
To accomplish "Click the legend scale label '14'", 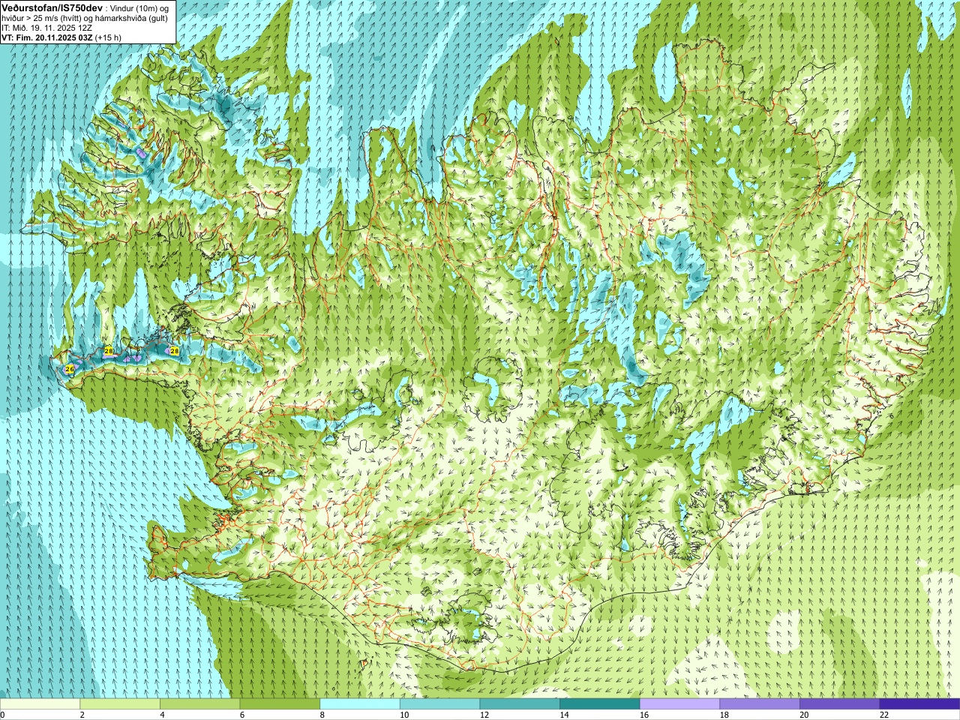I will tap(564, 715).
